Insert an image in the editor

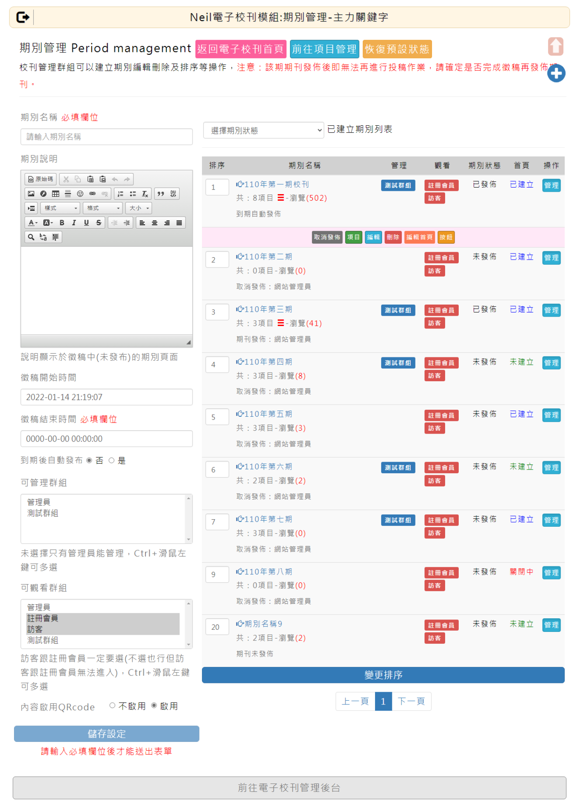tap(31, 194)
